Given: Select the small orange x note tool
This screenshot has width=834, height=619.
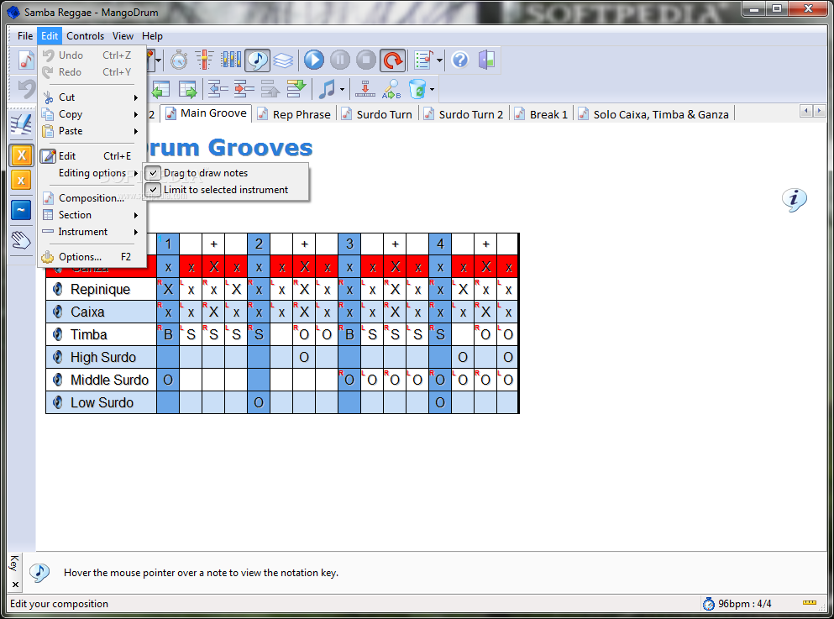Looking at the screenshot, I should coord(21,181).
